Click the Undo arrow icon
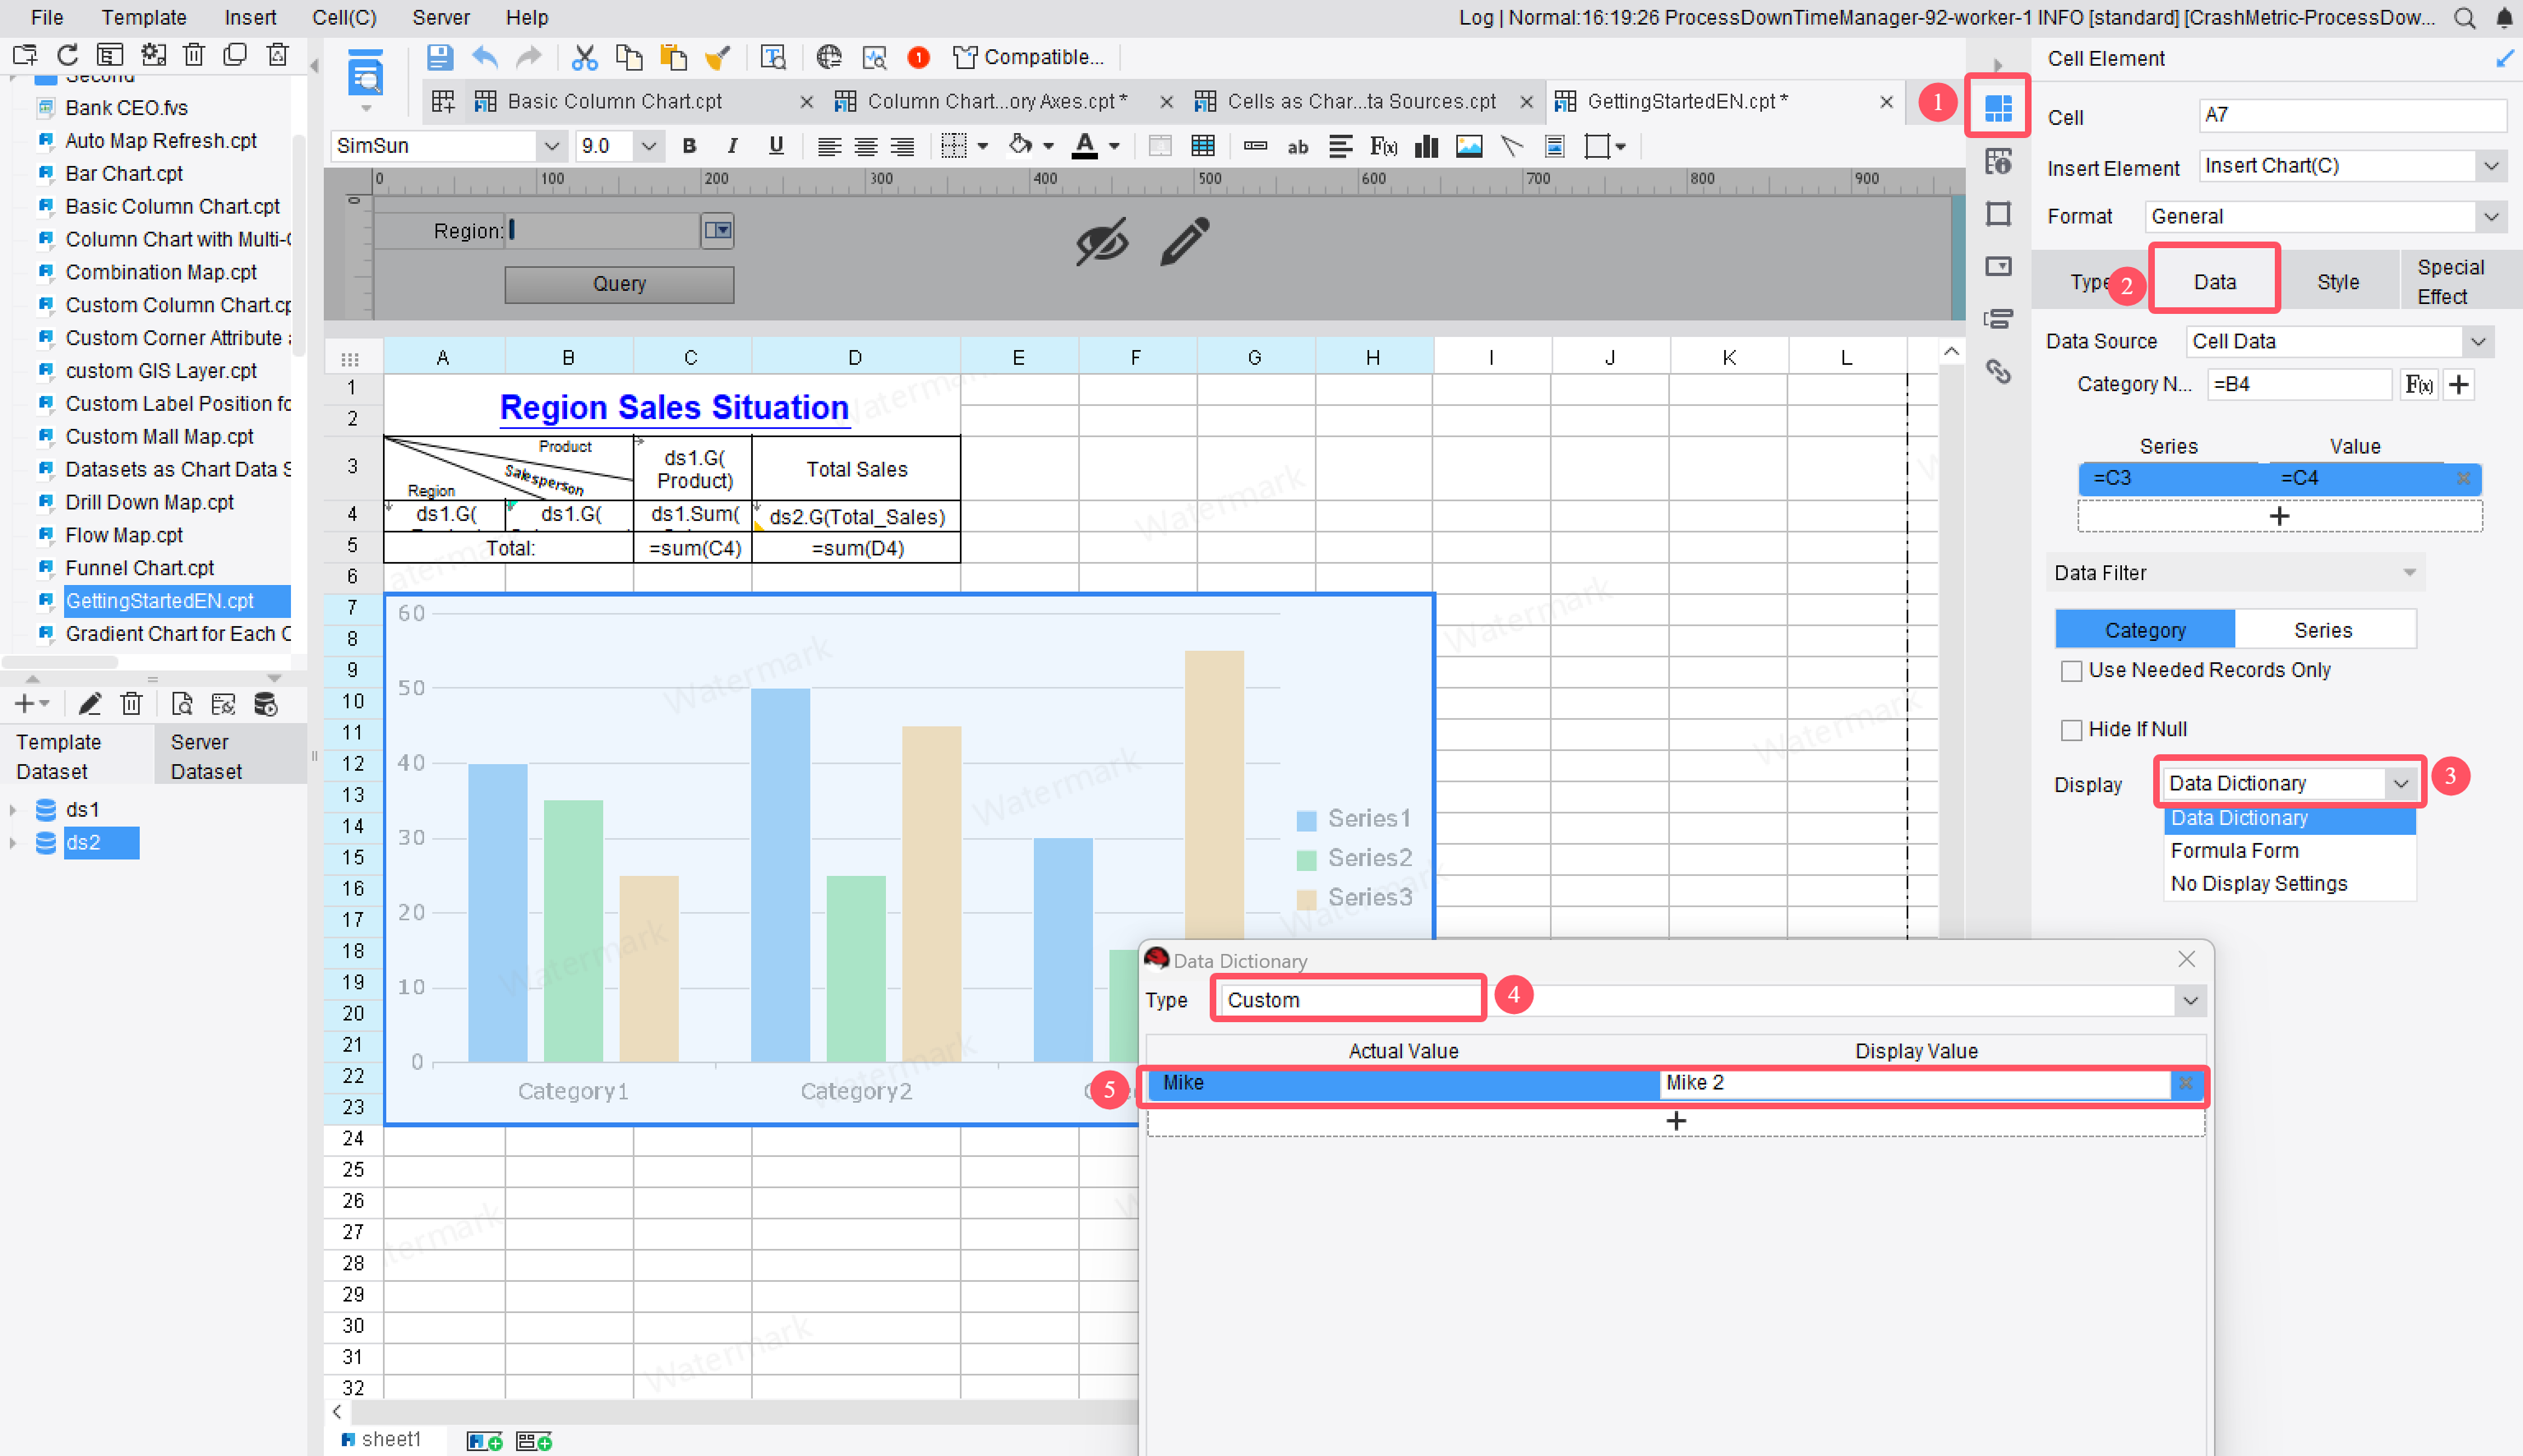The height and width of the screenshot is (1456, 2523). click(485, 58)
